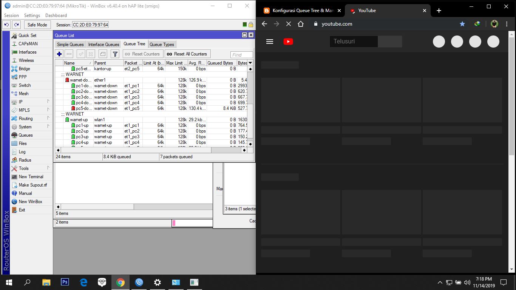
Task: Open Files in the sidebar
Action: (23, 143)
